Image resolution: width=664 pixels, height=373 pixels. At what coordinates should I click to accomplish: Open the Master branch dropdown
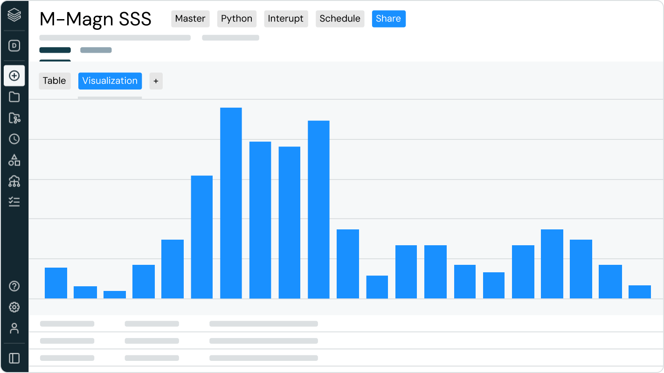click(x=190, y=19)
